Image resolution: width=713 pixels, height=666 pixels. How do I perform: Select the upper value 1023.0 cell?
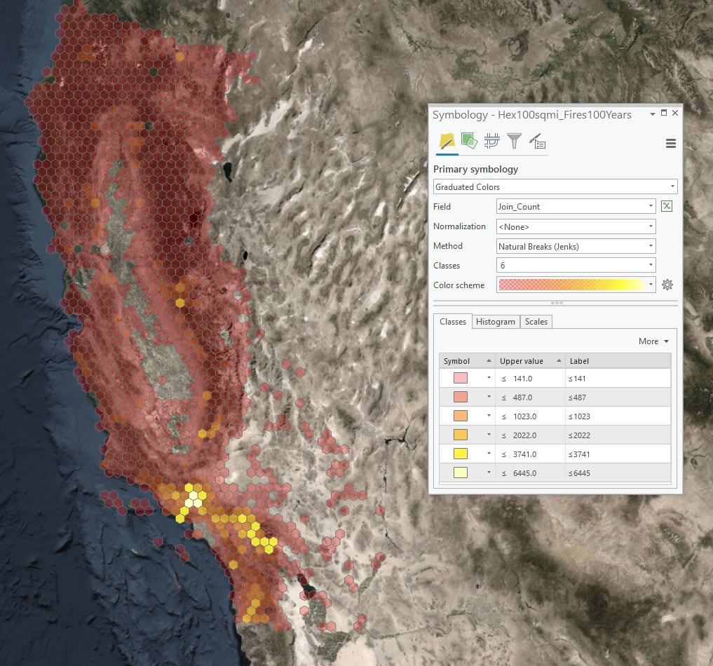530,416
